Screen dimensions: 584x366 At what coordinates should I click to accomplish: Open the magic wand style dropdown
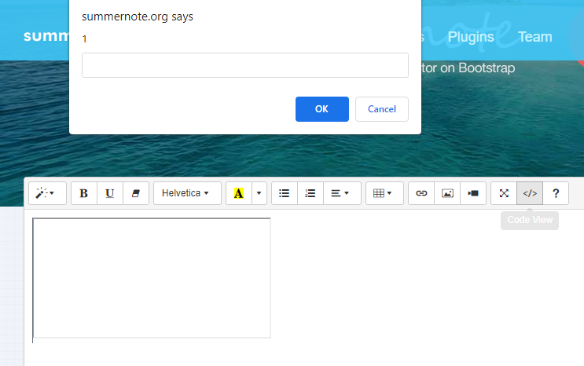point(47,193)
